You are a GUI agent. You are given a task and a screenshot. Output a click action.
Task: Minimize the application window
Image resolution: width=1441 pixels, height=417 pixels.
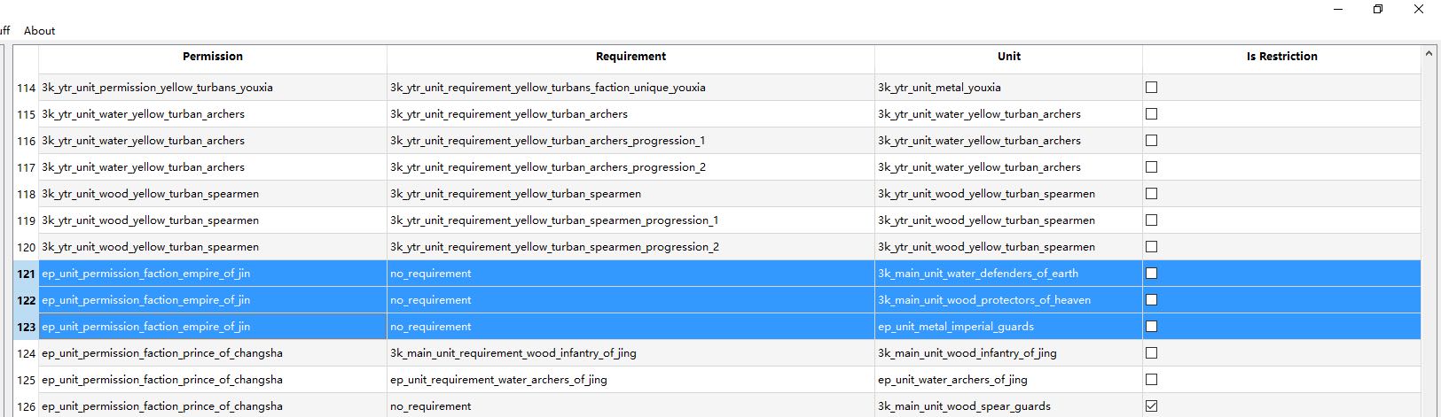(1337, 10)
